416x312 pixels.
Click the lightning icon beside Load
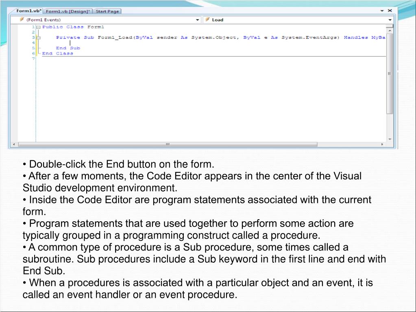coord(207,20)
